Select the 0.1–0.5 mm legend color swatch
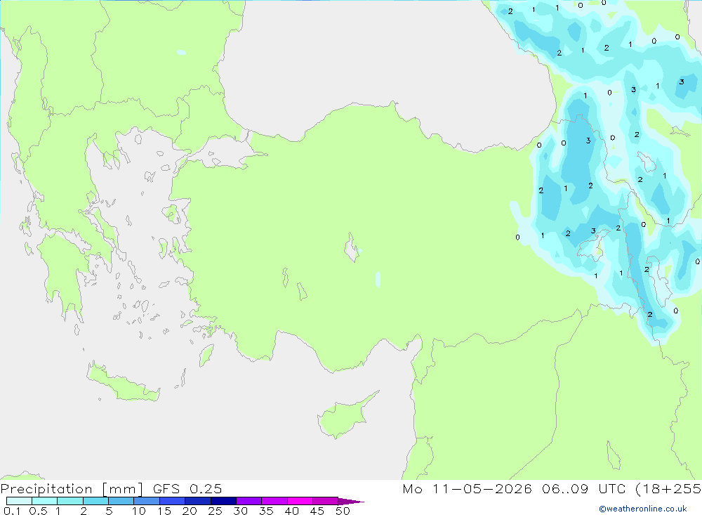The height and width of the screenshot is (515, 702). tap(19, 501)
